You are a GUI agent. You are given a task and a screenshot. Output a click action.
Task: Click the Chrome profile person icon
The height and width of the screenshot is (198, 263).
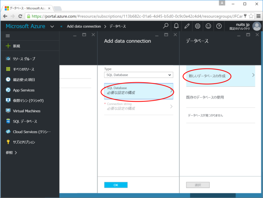pos(222,3)
